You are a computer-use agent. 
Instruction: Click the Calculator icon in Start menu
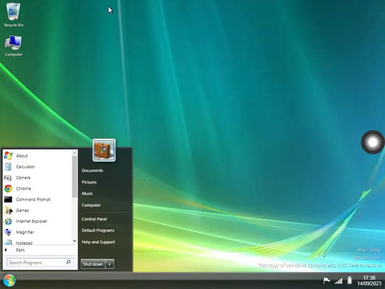coord(8,167)
